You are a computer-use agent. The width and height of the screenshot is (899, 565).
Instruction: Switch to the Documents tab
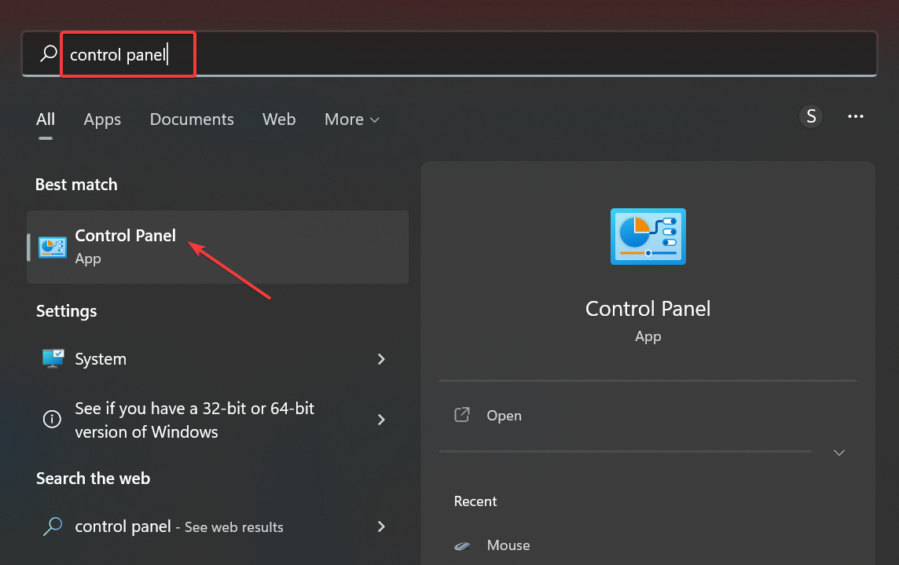(x=192, y=119)
